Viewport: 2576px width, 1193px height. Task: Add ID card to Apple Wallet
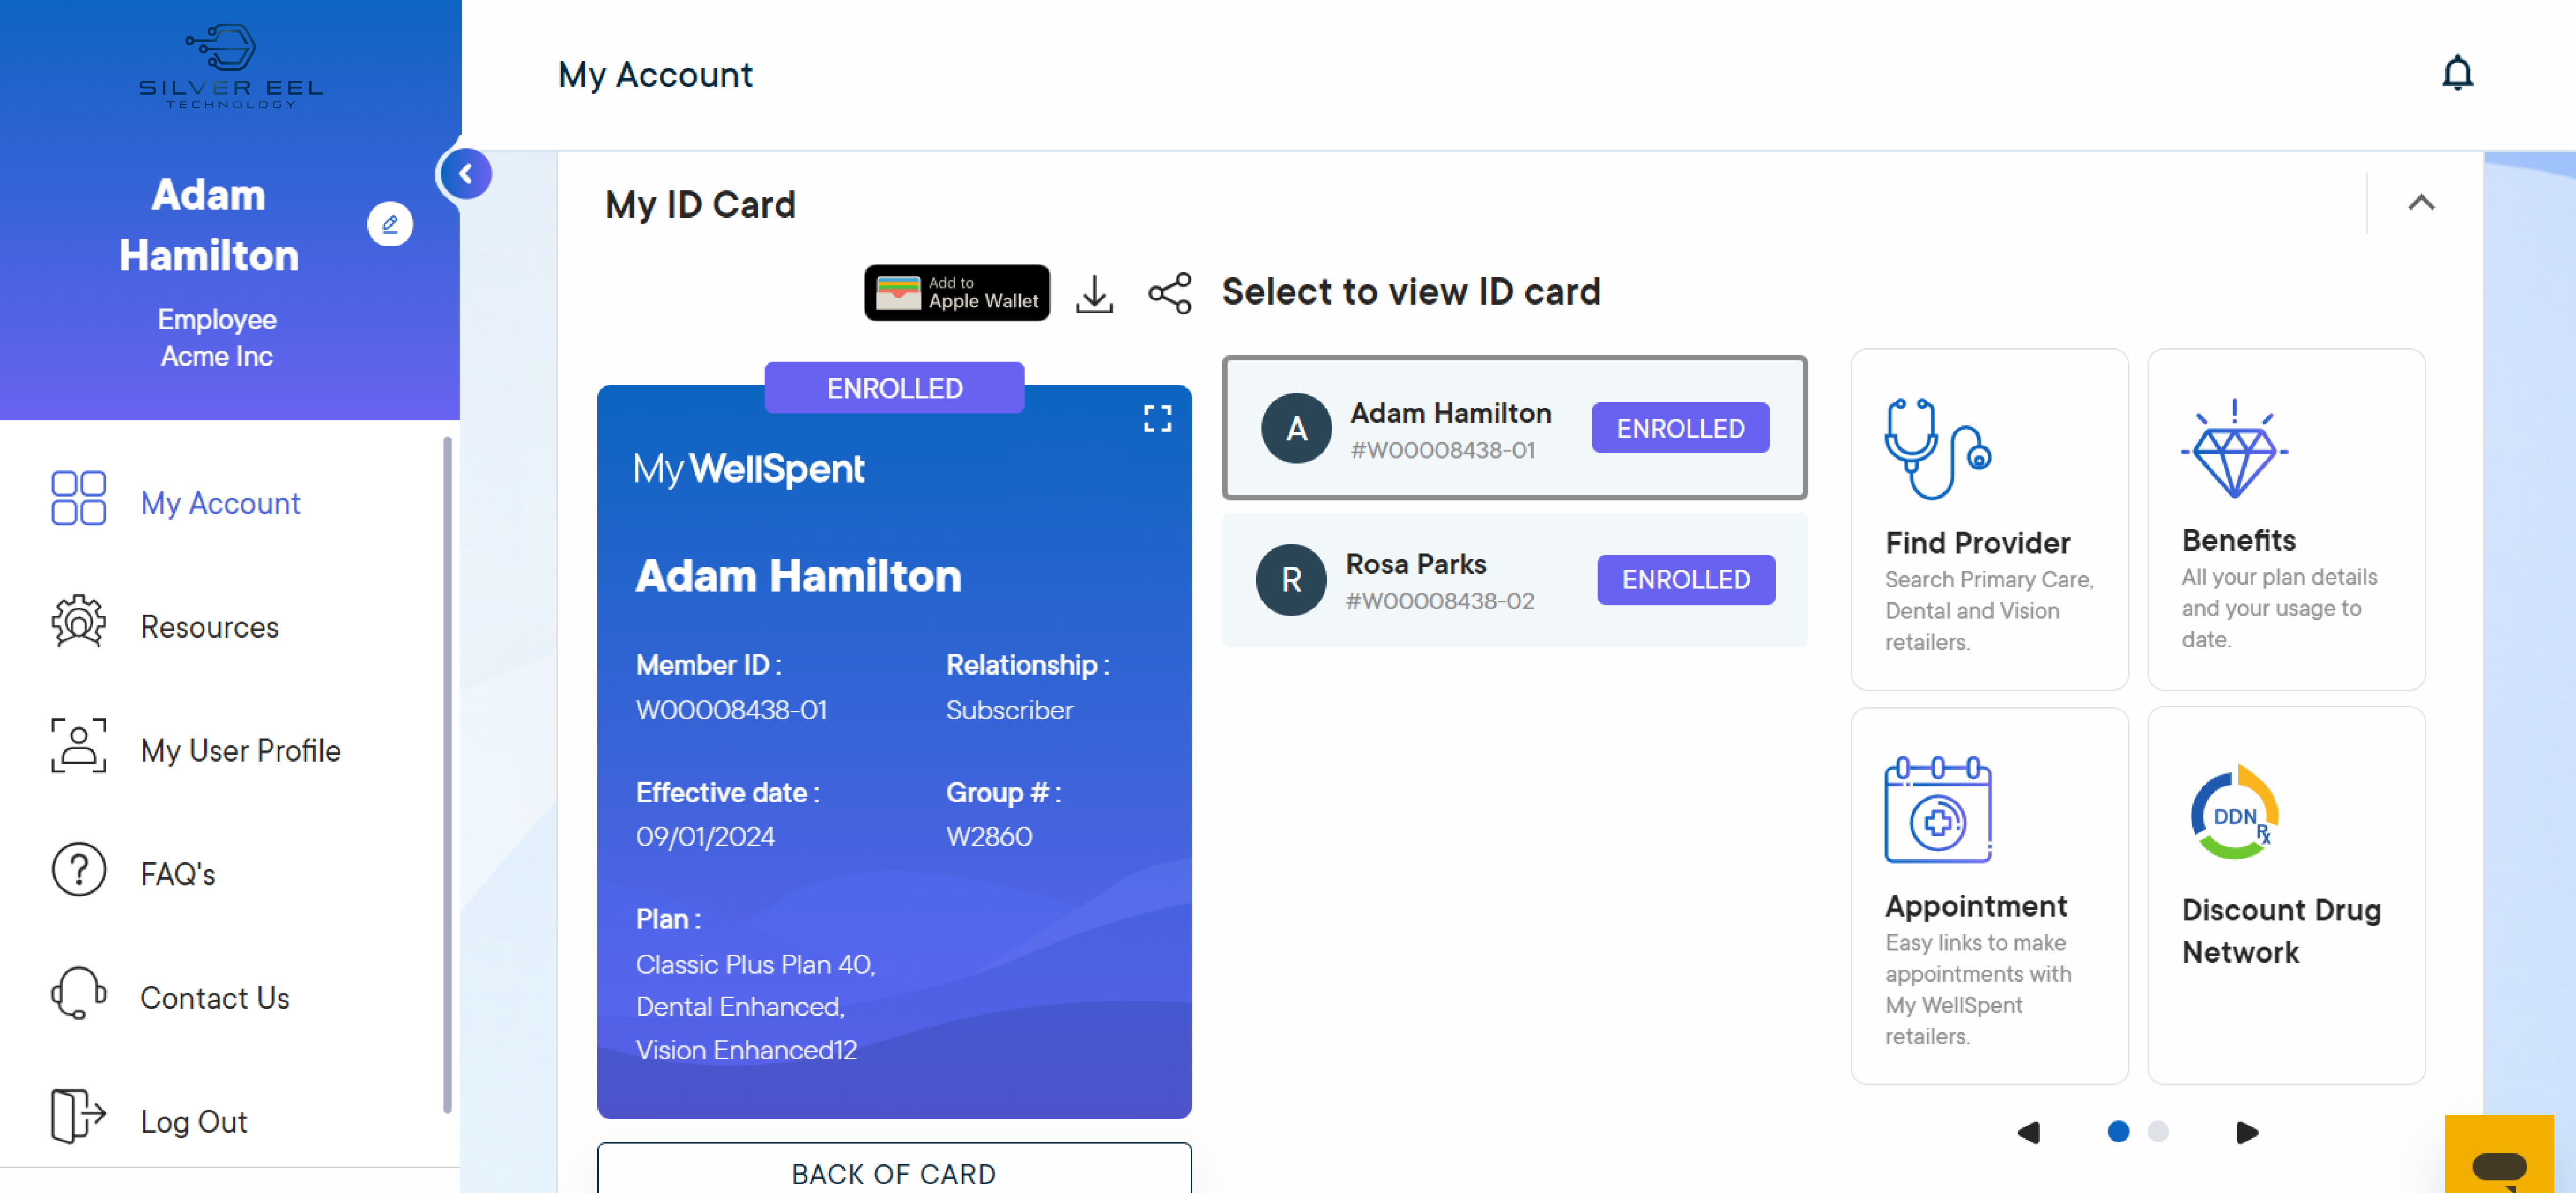(x=957, y=292)
